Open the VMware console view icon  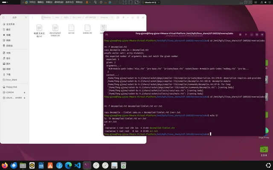[131, 2]
